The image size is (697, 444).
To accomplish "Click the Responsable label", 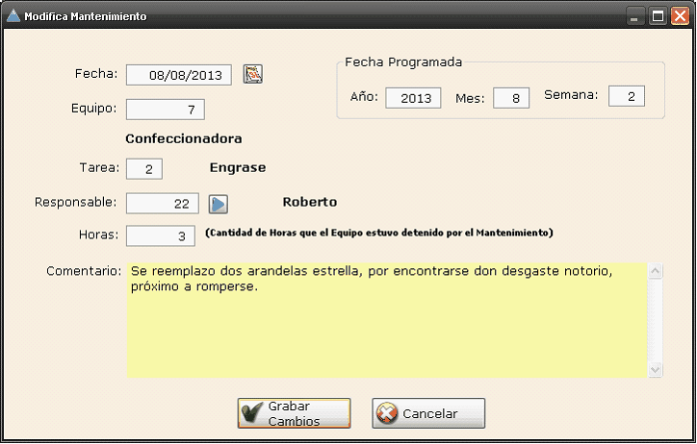I will tap(75, 203).
